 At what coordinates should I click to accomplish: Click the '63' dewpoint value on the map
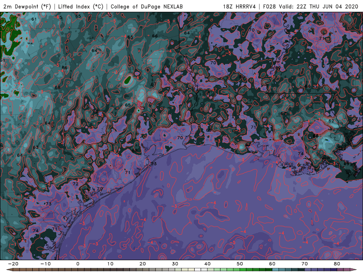36,147
